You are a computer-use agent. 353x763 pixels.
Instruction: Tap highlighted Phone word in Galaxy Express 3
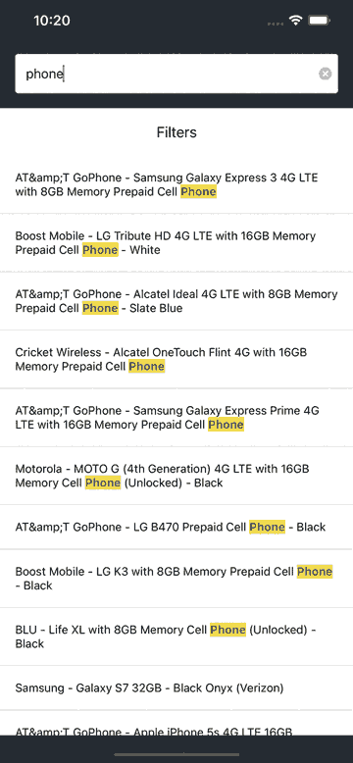tap(198, 191)
